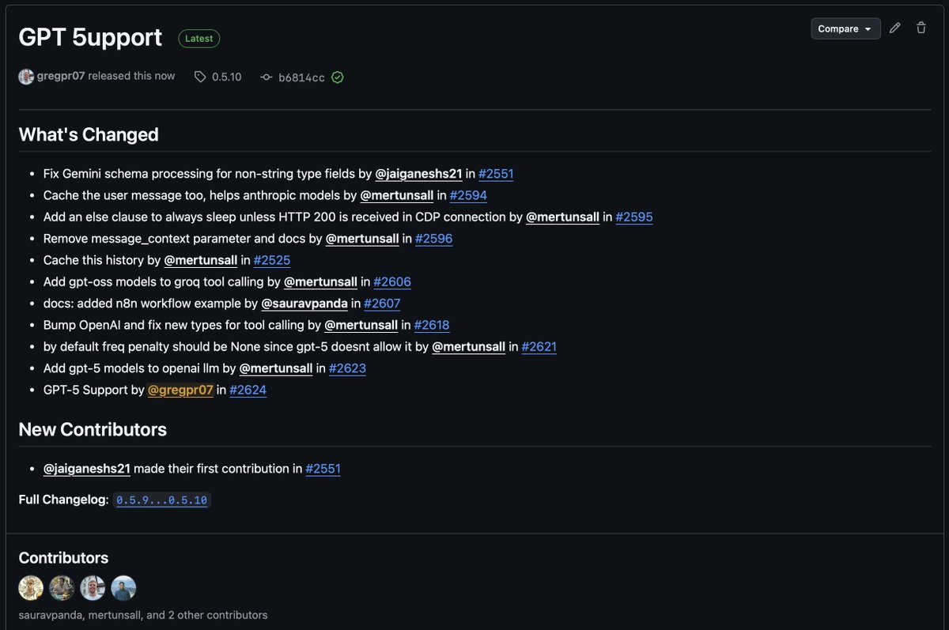
Task: Open @mertunsall mention in freq penalty line
Action: pos(469,346)
